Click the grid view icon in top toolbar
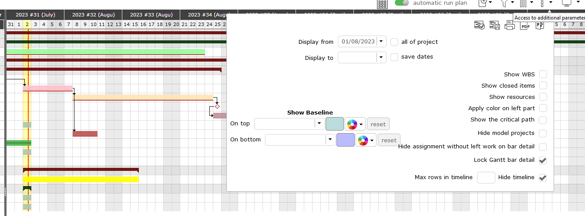 [x=383, y=4]
